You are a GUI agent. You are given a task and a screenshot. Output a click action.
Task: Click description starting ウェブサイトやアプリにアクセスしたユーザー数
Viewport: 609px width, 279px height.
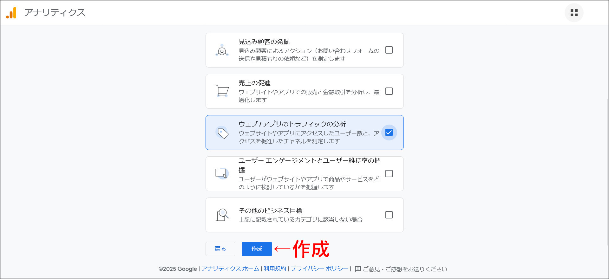(309, 137)
